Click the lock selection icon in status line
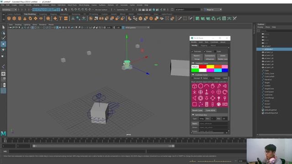Screen dimensions: 292x164 tap(62, 10)
